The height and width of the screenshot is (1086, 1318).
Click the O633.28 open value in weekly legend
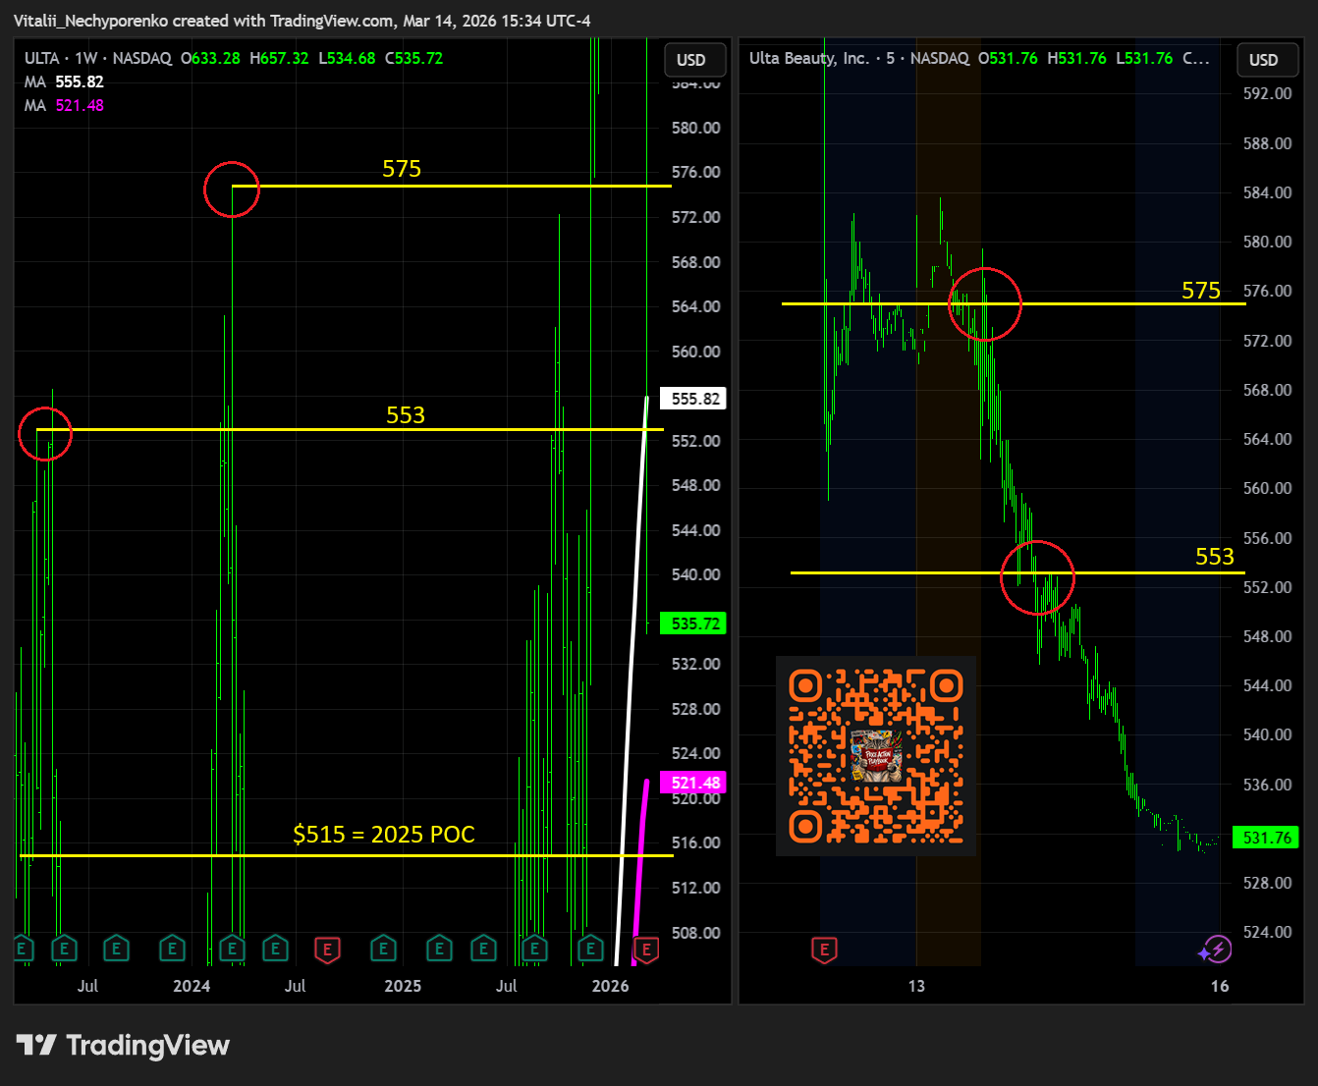pyautogui.click(x=210, y=58)
